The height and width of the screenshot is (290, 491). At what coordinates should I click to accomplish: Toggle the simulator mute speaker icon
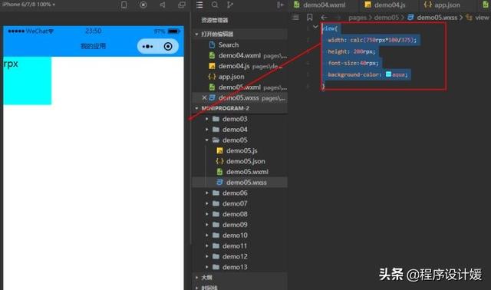click(162, 5)
